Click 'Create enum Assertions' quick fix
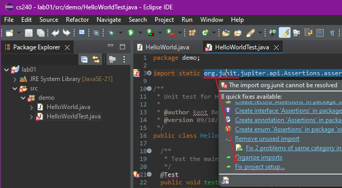 point(289,129)
